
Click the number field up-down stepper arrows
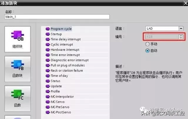click(x=181, y=37)
